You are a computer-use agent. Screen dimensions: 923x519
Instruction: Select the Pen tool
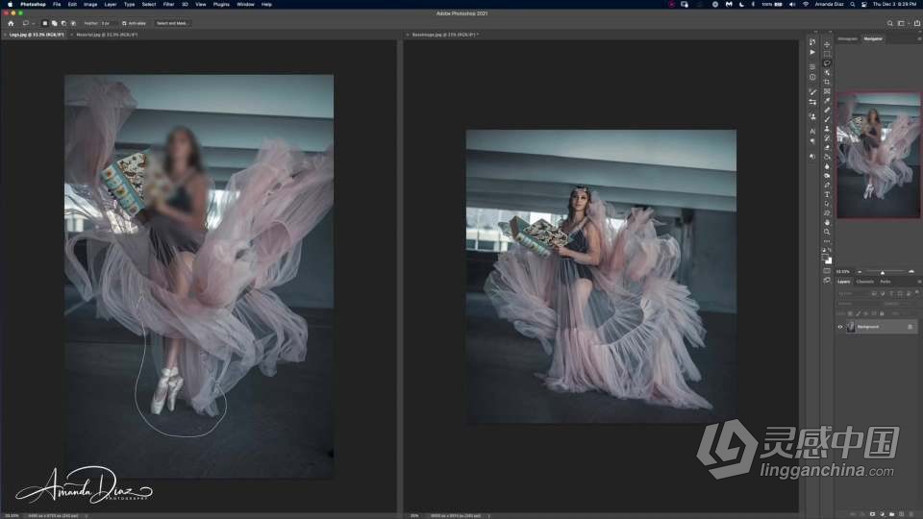tap(827, 185)
